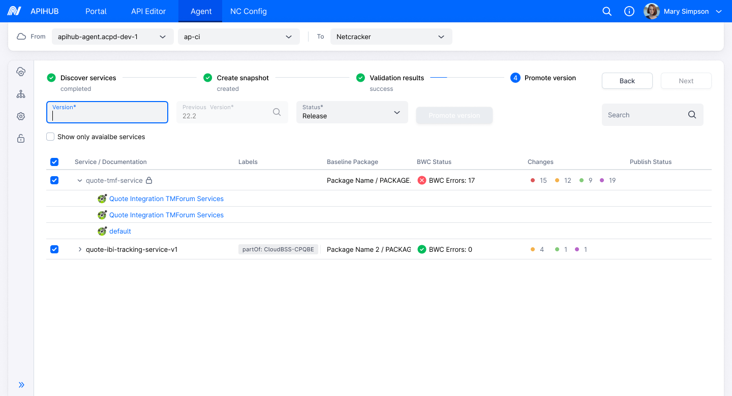This screenshot has width=732, height=396.
Task: Expand the quote-ibi-tracking-service-v1 row
Action: click(x=80, y=249)
